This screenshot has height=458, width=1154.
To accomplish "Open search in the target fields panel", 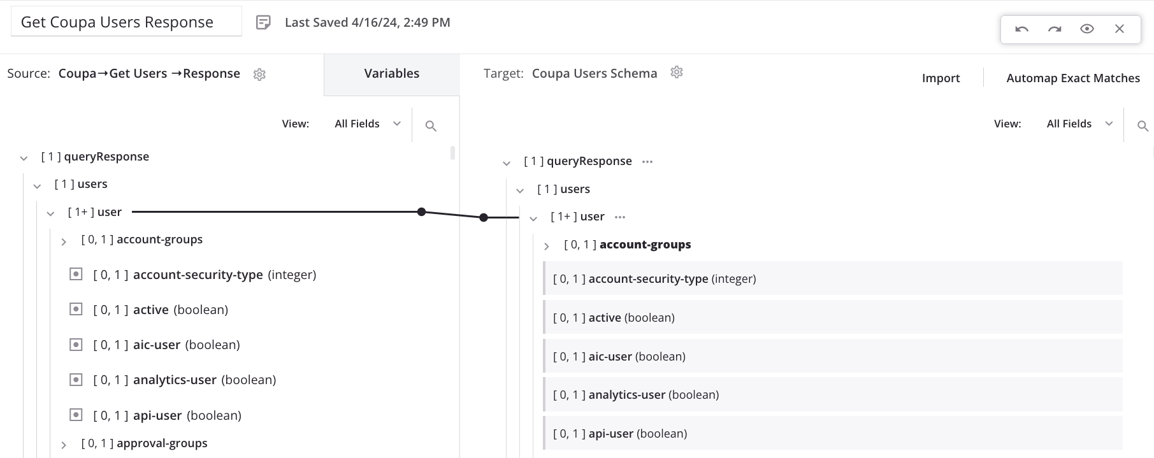I will pyautogui.click(x=1143, y=126).
